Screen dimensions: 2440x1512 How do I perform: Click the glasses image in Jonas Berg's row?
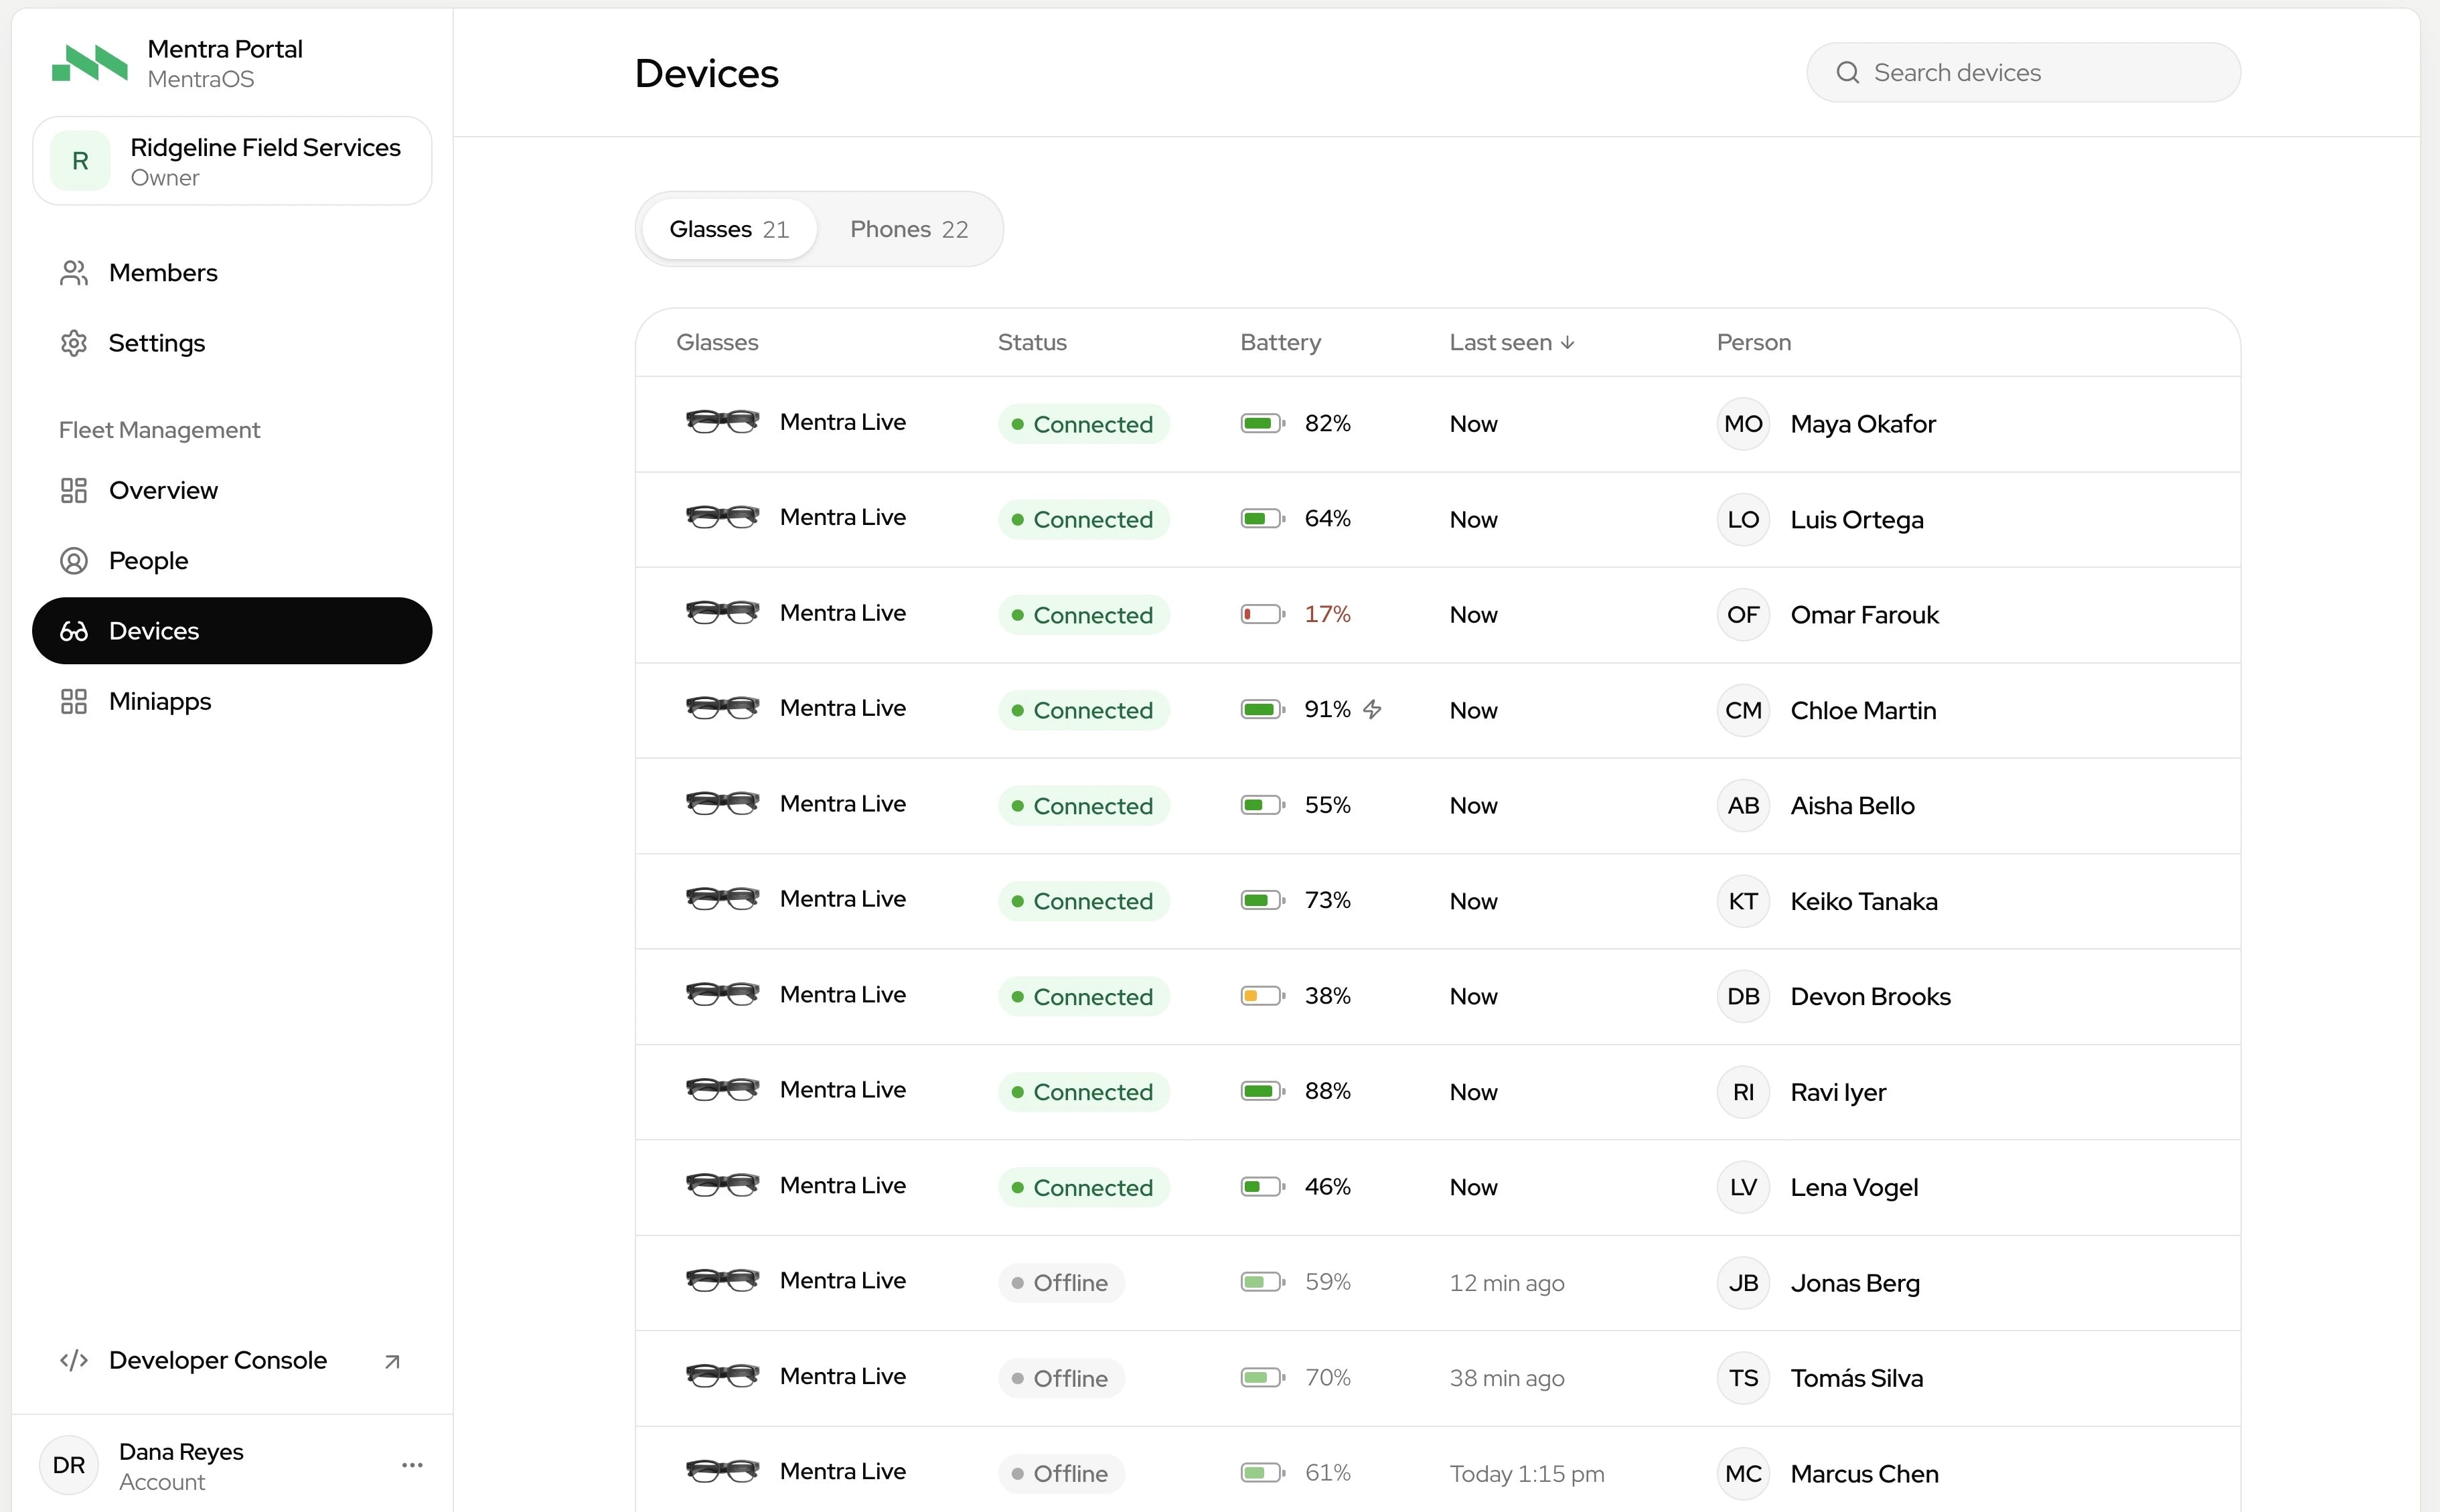[x=722, y=1280]
